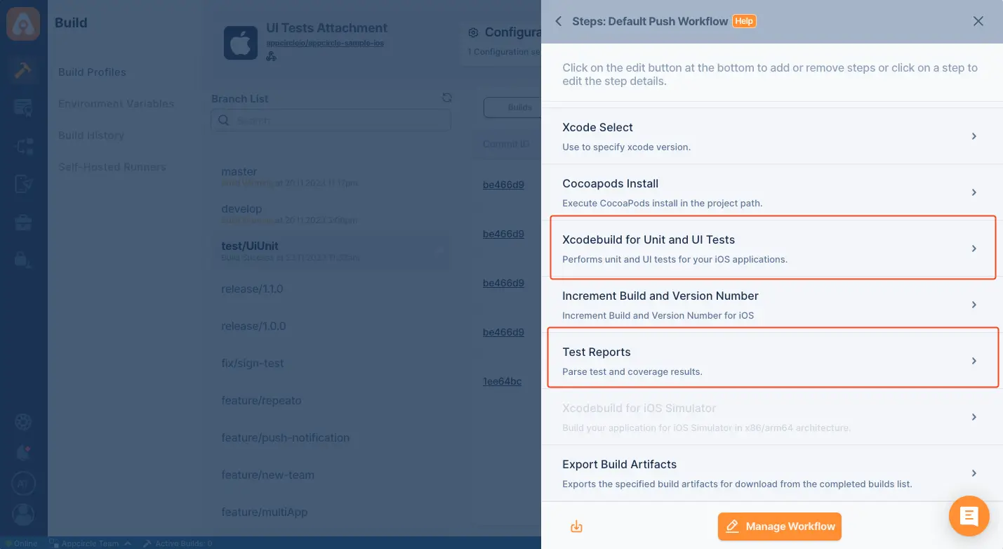Click the Help badge next to title
The height and width of the screenshot is (549, 1003).
pyautogui.click(x=744, y=21)
